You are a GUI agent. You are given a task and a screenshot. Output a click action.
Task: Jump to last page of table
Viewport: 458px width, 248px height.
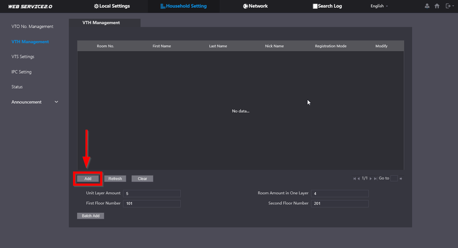pos(376,179)
